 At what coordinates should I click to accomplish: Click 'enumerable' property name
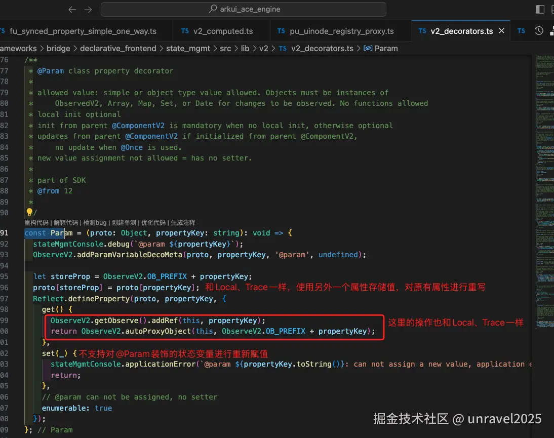[64, 408]
